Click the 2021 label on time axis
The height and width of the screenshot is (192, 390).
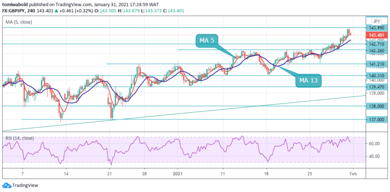click(178, 174)
